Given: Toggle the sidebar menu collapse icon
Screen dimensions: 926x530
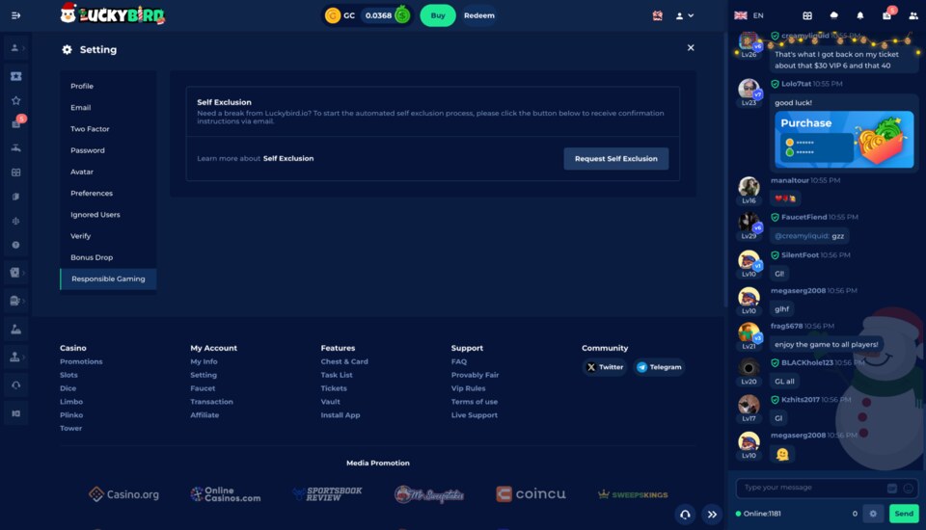Looking at the screenshot, I should tap(16, 15).
